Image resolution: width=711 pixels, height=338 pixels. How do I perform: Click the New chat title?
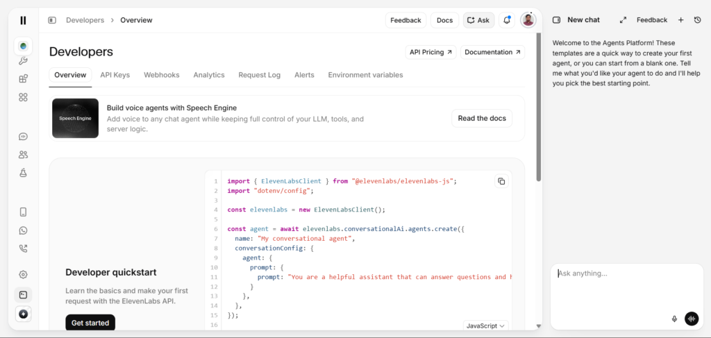(583, 20)
